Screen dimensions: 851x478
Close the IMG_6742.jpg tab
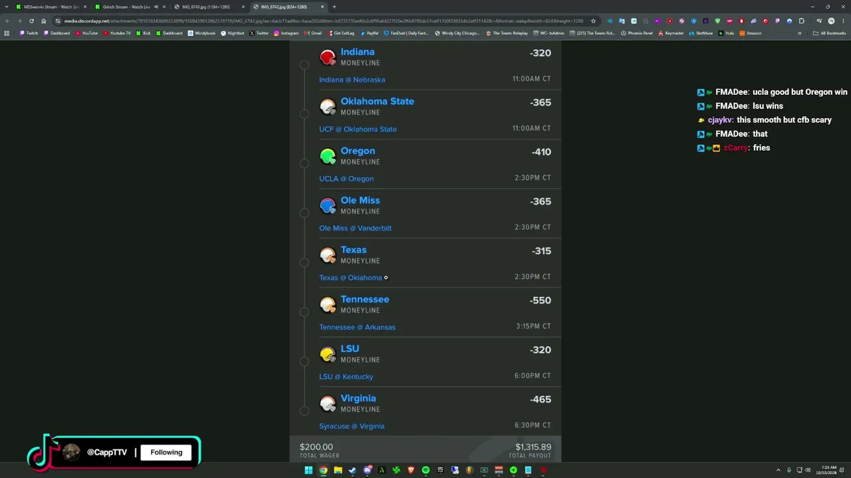[322, 7]
